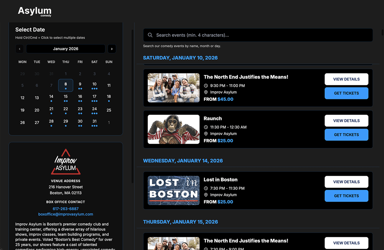The width and height of the screenshot is (384, 250).
Task: Select January 8 on the calendar
Action: (x=66, y=85)
